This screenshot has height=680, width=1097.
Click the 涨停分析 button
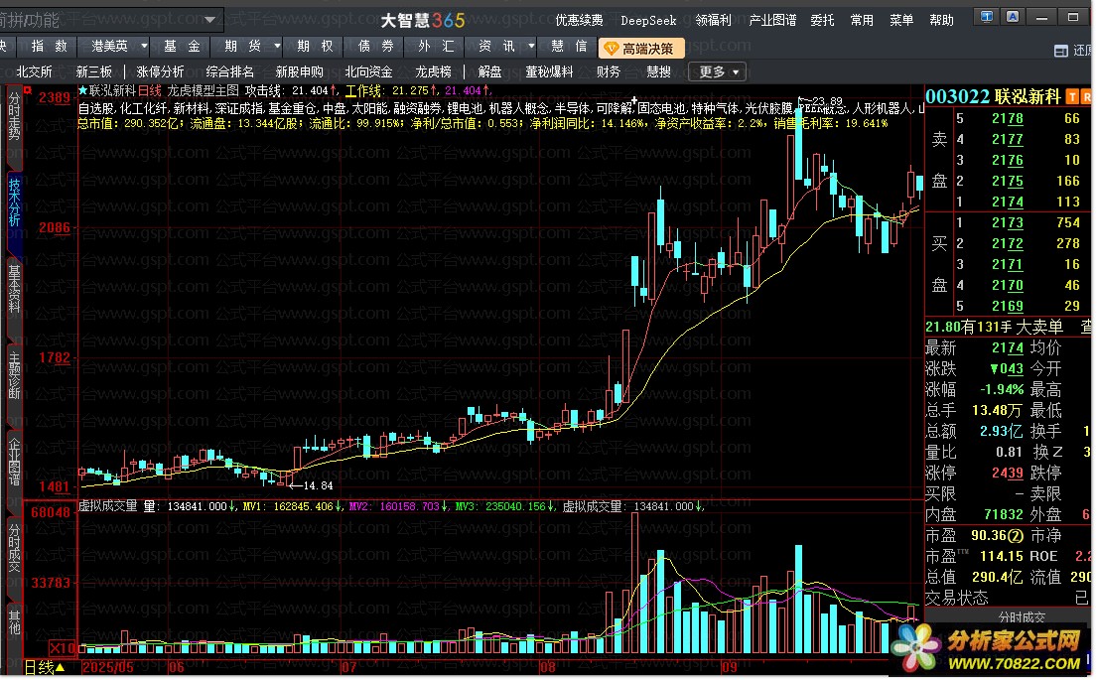tap(160, 71)
